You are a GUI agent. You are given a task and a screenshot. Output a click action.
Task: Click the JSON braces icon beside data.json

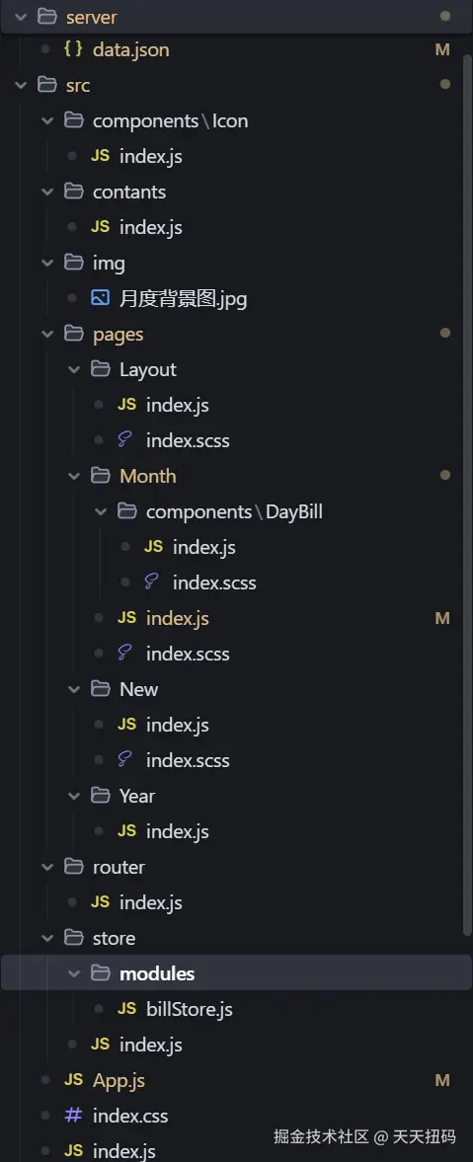[x=73, y=49]
